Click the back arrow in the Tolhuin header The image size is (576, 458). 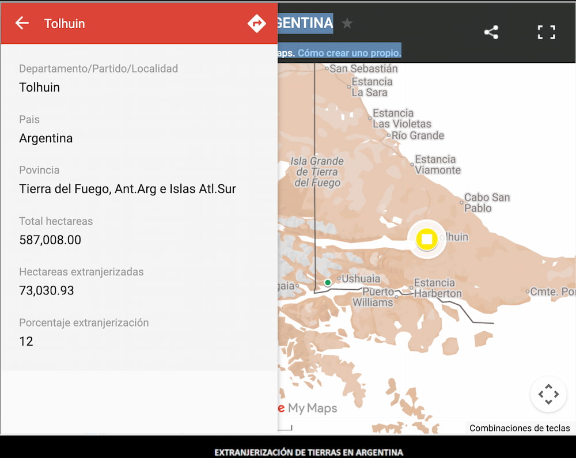(22, 23)
